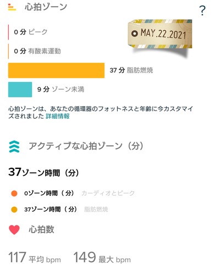Image resolution: width=215 pixels, height=275 pixels.
Task: Select the orange 37分 脂肪燃焼 bar
Action: pyautogui.click(x=56, y=70)
